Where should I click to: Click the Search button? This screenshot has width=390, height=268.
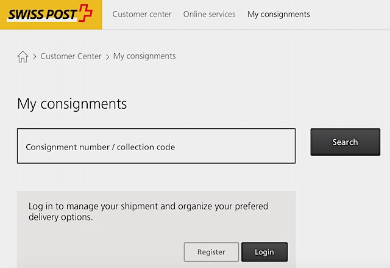coord(346,142)
